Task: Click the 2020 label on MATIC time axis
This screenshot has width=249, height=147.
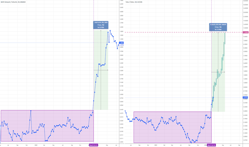Action: (36, 145)
